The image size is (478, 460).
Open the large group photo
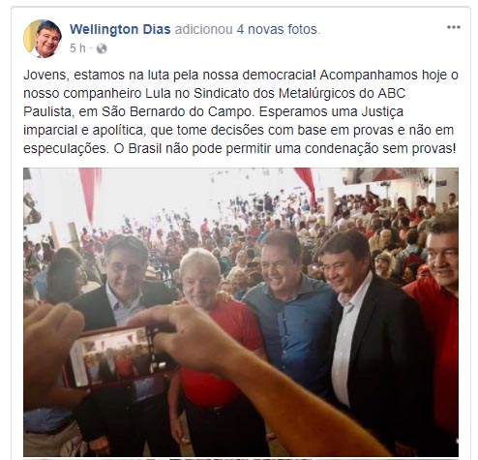[241, 312]
